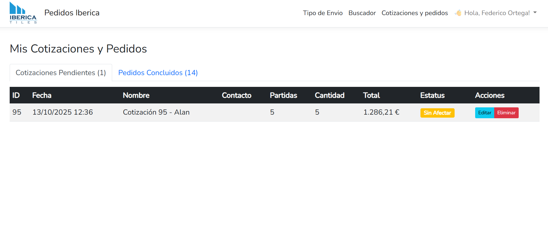Click the Fecha column header

pos(42,95)
